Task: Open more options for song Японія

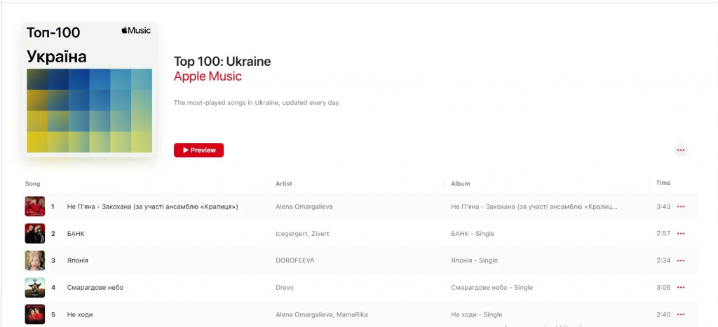Action: point(680,260)
